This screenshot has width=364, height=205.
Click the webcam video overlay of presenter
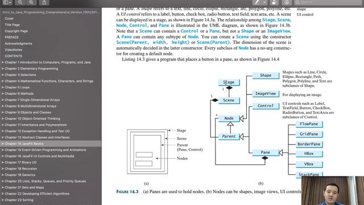(333, 191)
